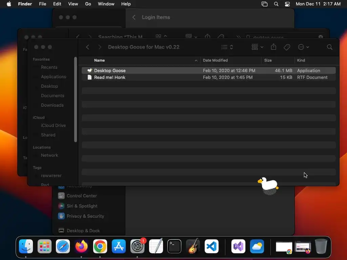Launch Firefox from the Dock
The width and height of the screenshot is (347, 260).
coord(81,246)
